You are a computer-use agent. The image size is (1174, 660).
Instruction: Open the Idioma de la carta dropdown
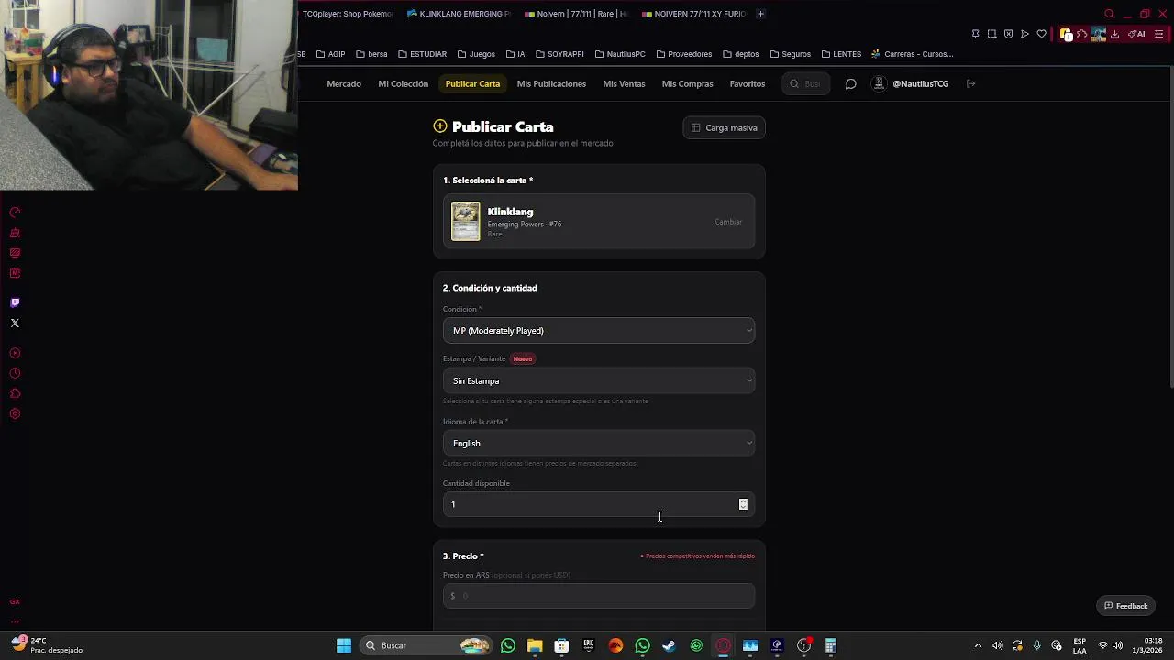tap(599, 443)
